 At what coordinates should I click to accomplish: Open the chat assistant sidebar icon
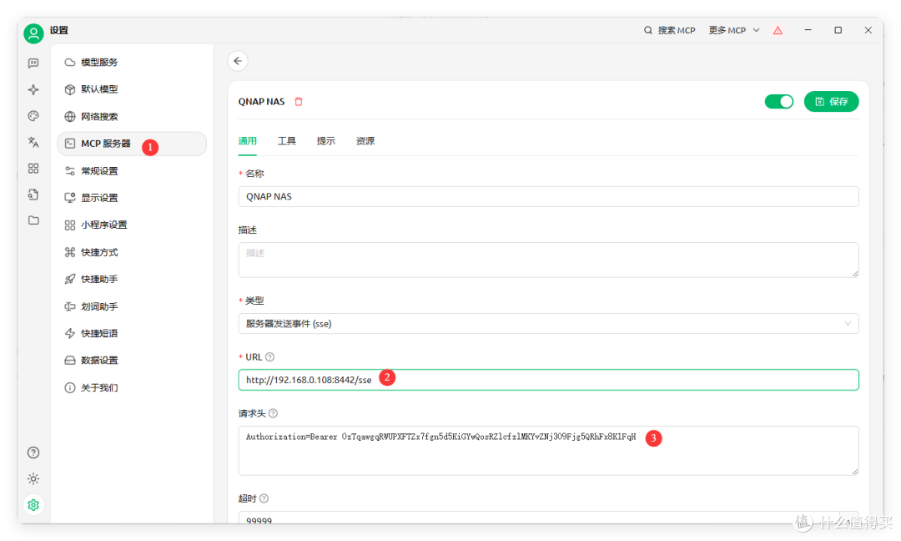point(33,63)
